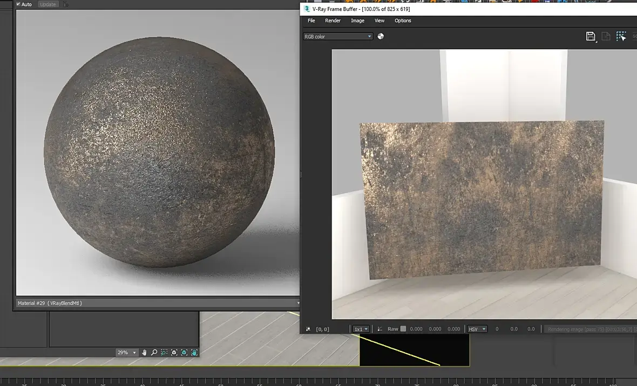Click the save image floppy disk icon
This screenshot has width=637, height=386.
tap(591, 36)
